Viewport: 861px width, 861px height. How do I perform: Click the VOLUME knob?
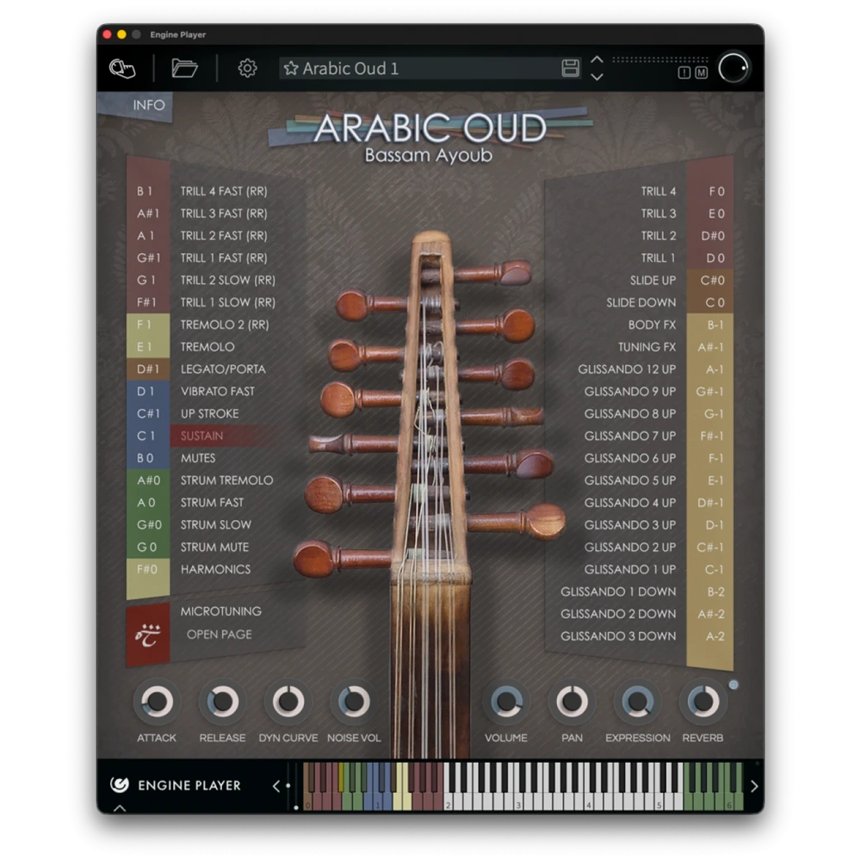tap(506, 701)
